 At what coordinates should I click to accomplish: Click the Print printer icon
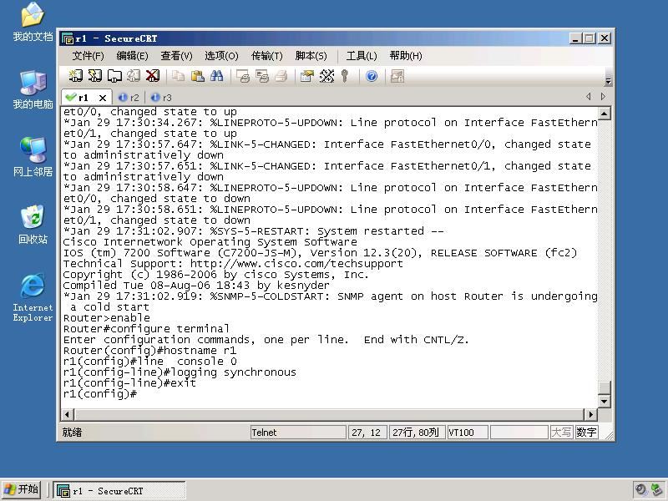click(x=281, y=76)
